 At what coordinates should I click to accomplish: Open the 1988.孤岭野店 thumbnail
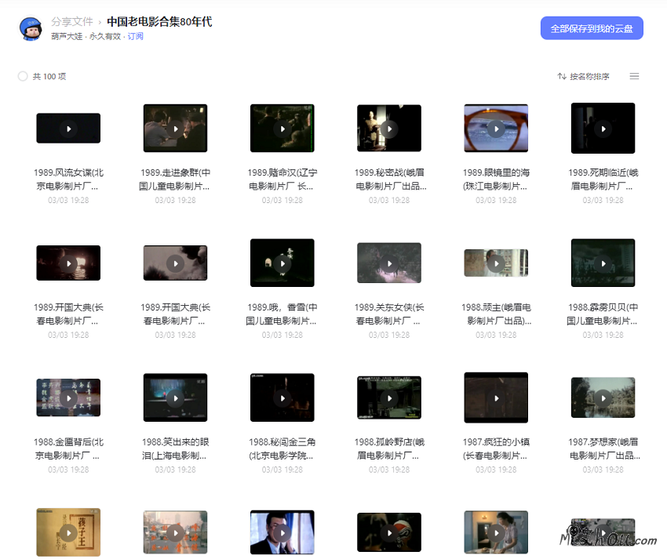click(389, 397)
